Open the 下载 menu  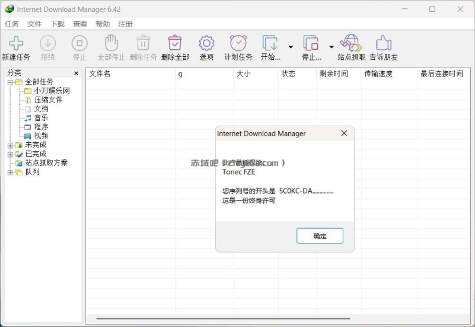point(58,24)
